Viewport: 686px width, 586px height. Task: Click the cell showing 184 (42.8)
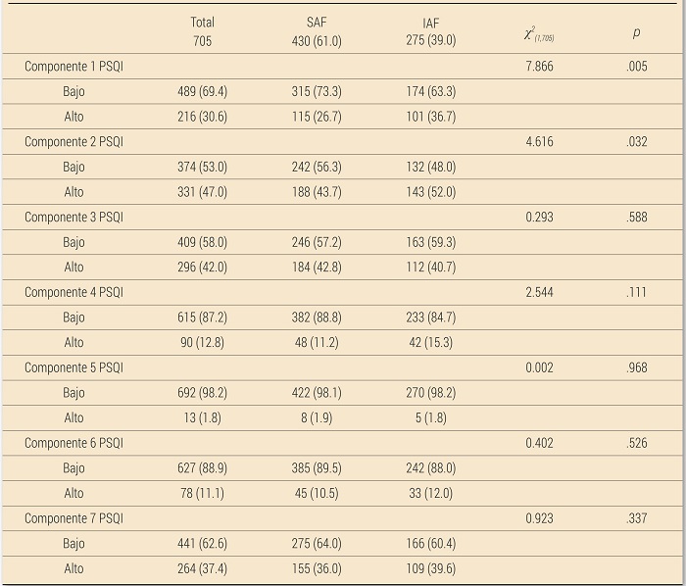[316, 268]
